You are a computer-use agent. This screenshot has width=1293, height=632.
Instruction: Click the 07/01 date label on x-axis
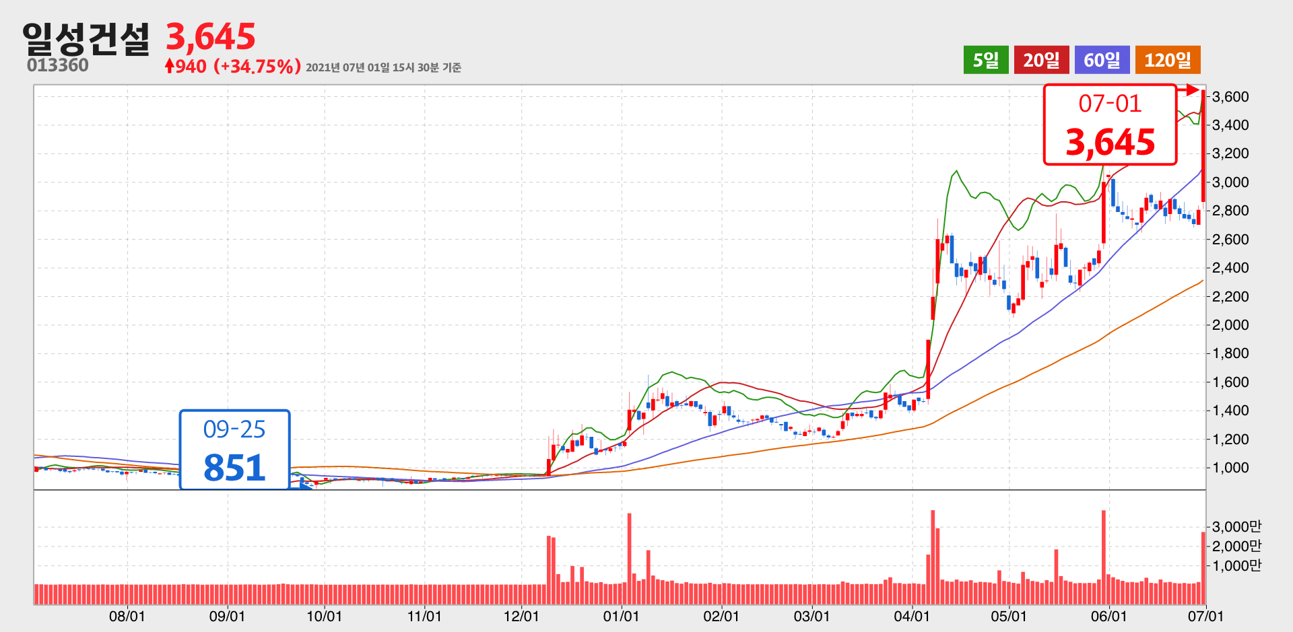tap(1205, 616)
